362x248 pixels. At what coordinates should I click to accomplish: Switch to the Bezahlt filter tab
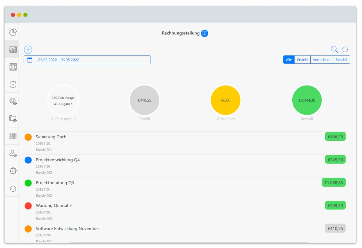click(x=342, y=60)
